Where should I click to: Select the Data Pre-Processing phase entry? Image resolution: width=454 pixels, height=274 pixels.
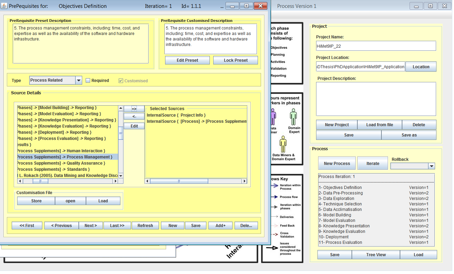click(x=340, y=193)
